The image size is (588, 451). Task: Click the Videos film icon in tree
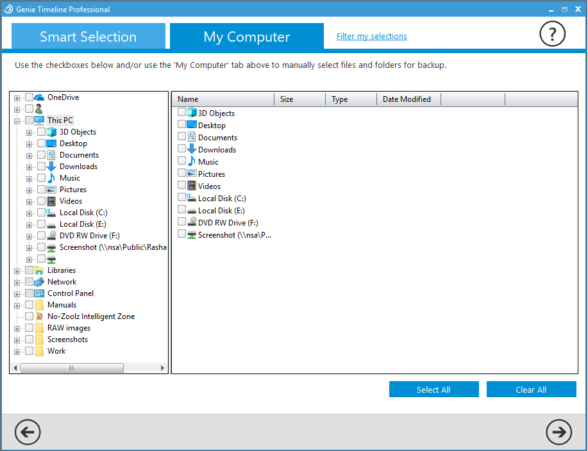(51, 201)
